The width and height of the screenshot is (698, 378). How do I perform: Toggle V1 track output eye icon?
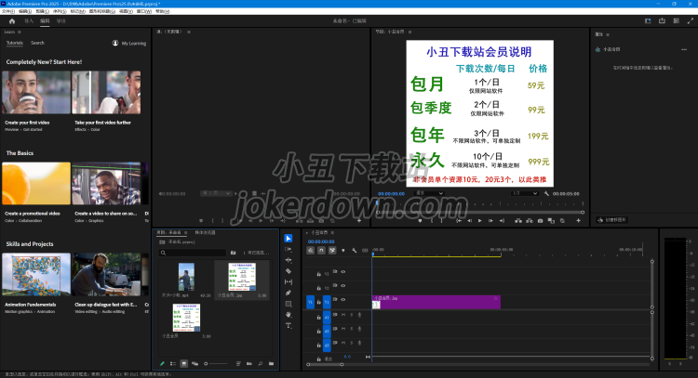(x=343, y=301)
